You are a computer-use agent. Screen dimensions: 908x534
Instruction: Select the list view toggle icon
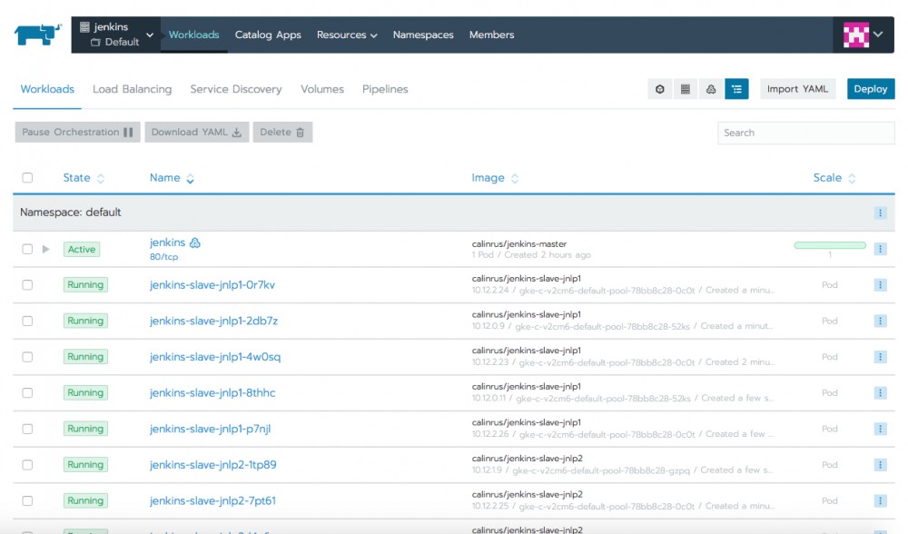tap(736, 88)
